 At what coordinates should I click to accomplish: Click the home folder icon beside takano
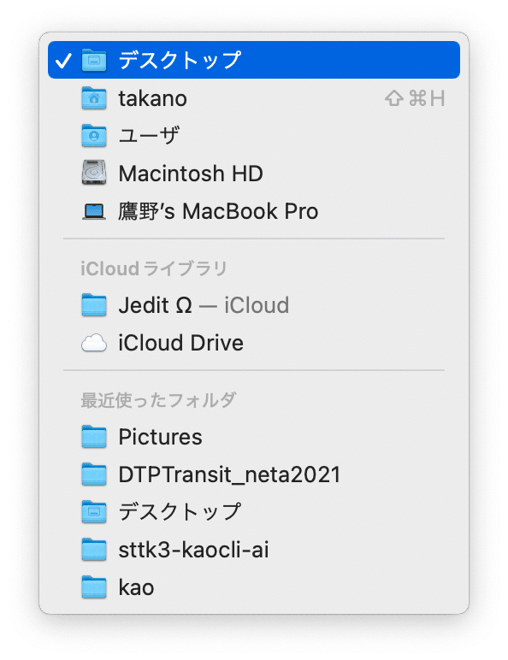coord(94,98)
